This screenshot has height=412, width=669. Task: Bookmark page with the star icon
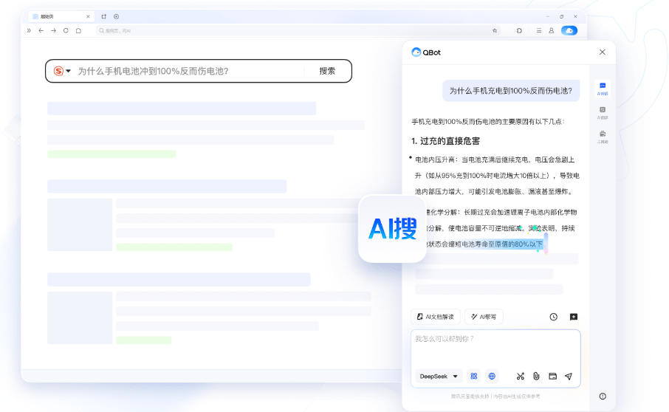495,30
